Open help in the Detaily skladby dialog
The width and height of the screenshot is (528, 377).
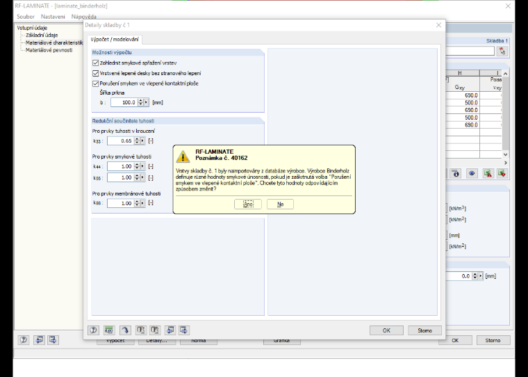tap(93, 330)
